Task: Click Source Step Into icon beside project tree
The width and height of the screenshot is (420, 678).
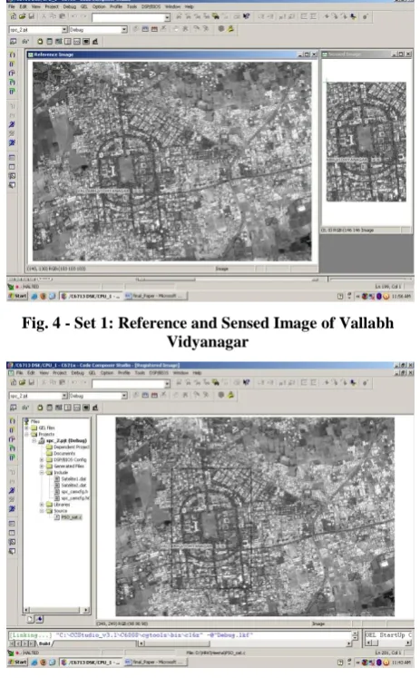Action: 12,421
